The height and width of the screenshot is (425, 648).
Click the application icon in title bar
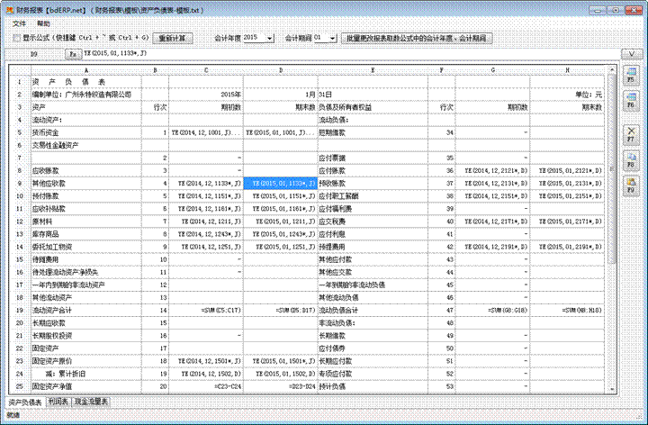click(x=10, y=10)
